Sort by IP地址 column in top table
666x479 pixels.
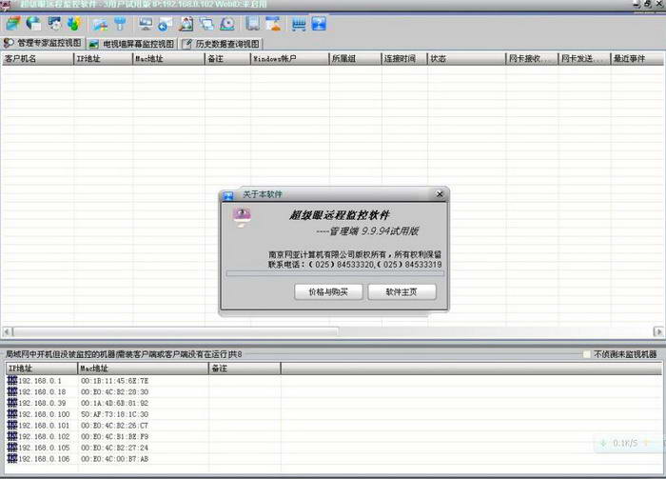click(x=103, y=59)
